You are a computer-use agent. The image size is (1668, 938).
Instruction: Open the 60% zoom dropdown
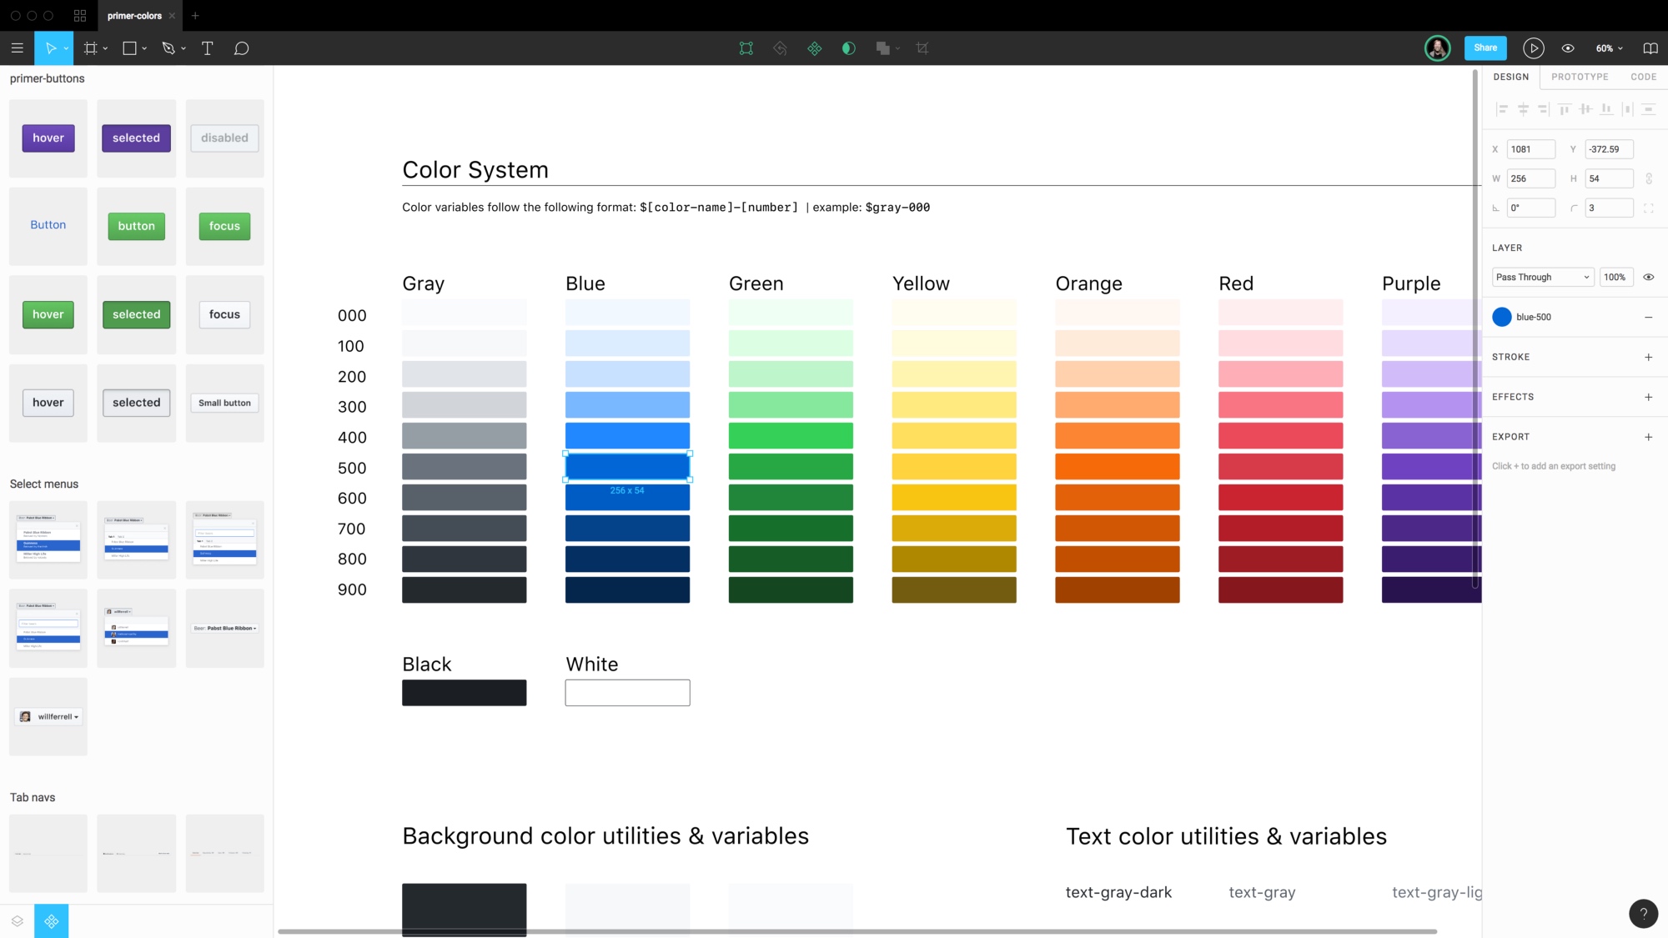click(1609, 48)
